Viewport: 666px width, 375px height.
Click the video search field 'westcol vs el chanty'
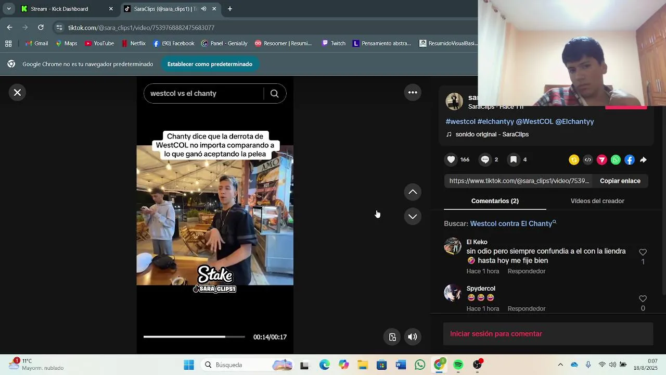[x=203, y=94]
